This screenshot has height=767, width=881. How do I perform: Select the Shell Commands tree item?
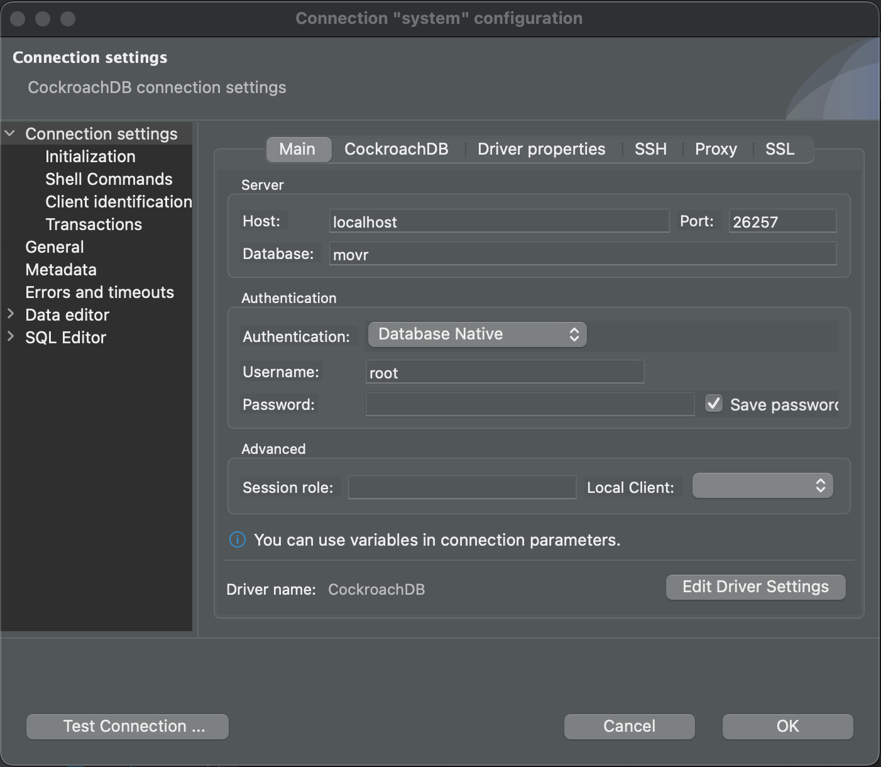click(x=109, y=179)
